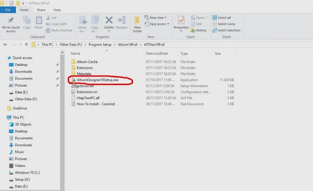313x191 pixels.
Task: Open the Move to menu button
Action: point(83,24)
